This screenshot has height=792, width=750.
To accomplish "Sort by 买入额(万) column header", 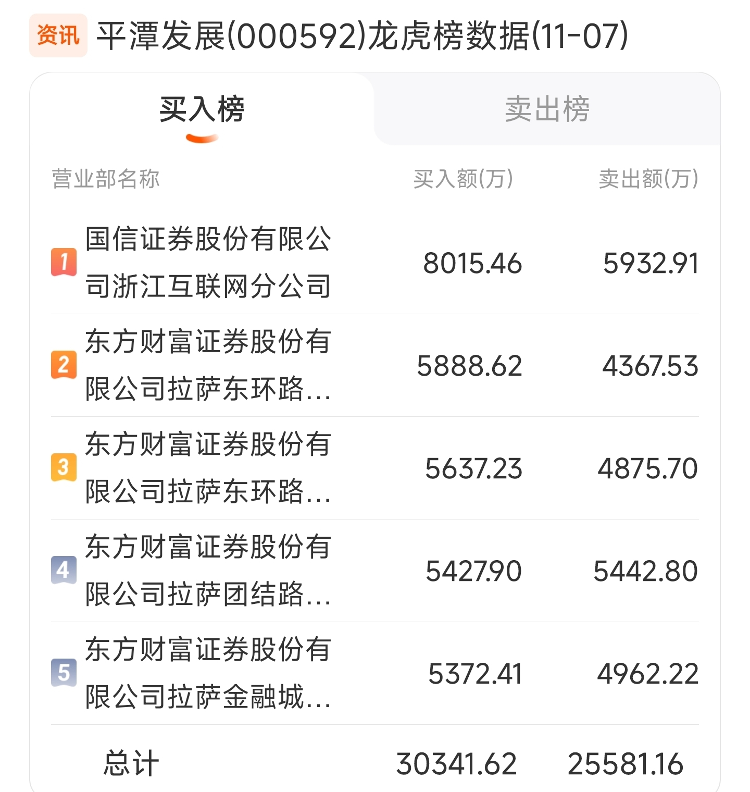I will pos(463,179).
